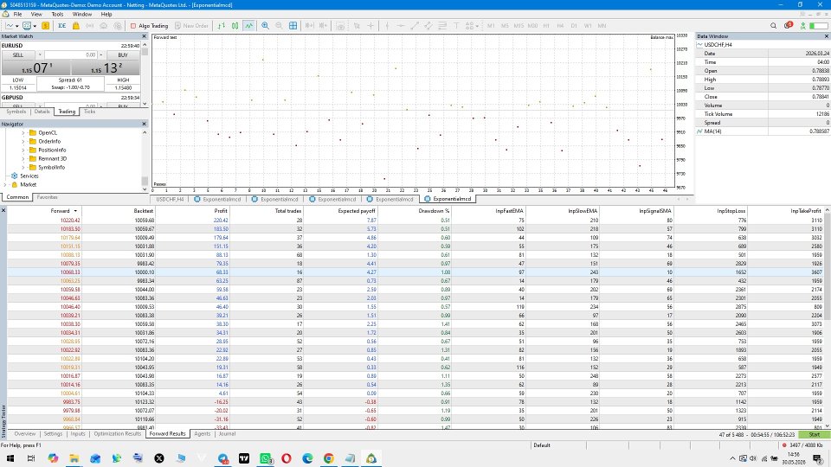The image size is (831, 467).
Task: Click the gold dollar Trade icon in toolbar
Action: coord(46,25)
